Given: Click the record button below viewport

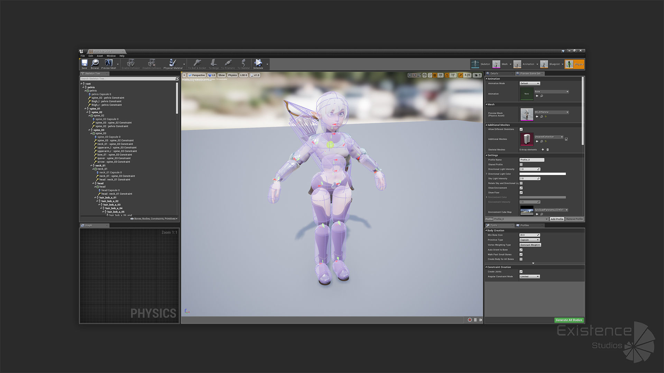Looking at the screenshot, I should pos(470,320).
